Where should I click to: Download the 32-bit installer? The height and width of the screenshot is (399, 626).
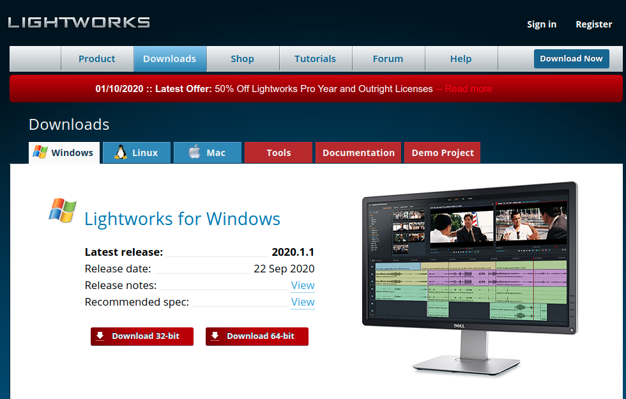(142, 336)
